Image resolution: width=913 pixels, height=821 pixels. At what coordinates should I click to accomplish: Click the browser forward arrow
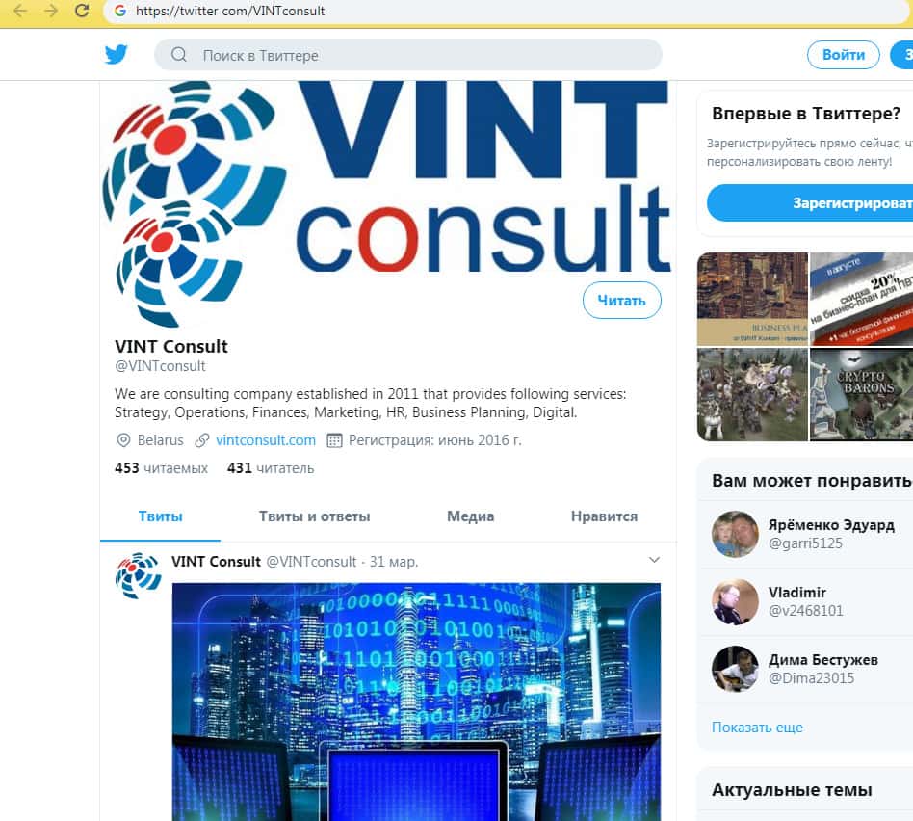coord(51,11)
